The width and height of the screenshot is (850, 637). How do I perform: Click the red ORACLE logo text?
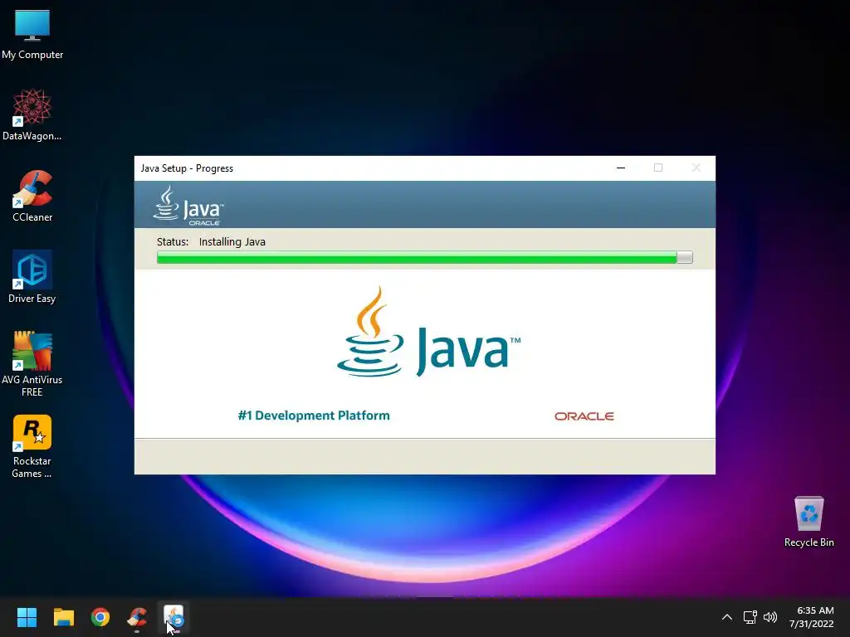click(584, 416)
